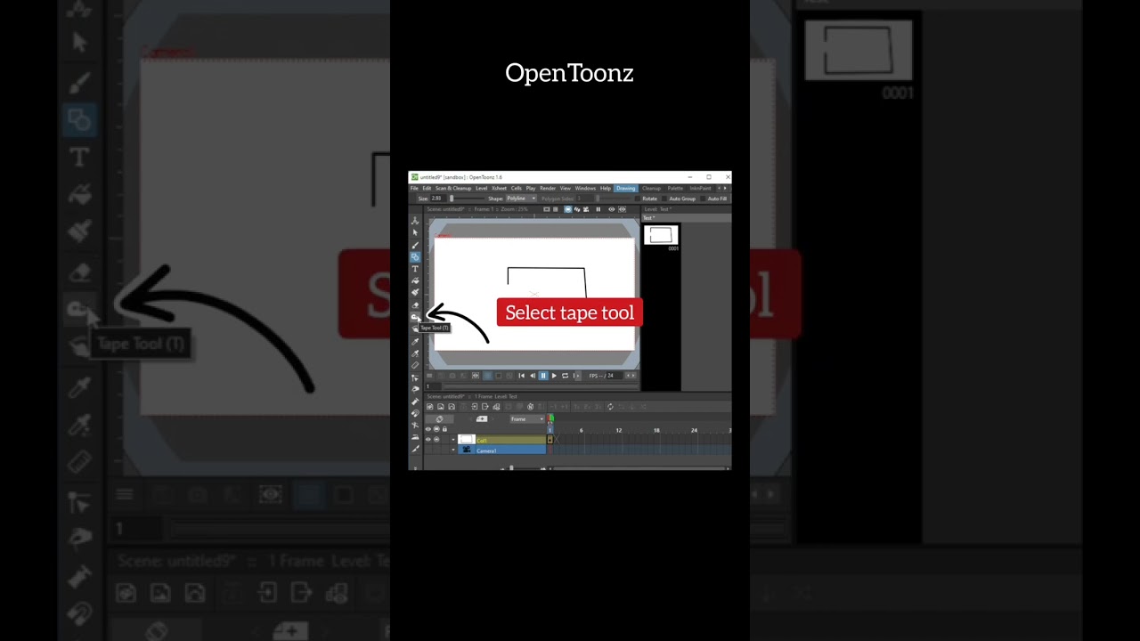This screenshot has height=641, width=1140.
Task: Jump to first frame in viewer
Action: tap(521, 376)
